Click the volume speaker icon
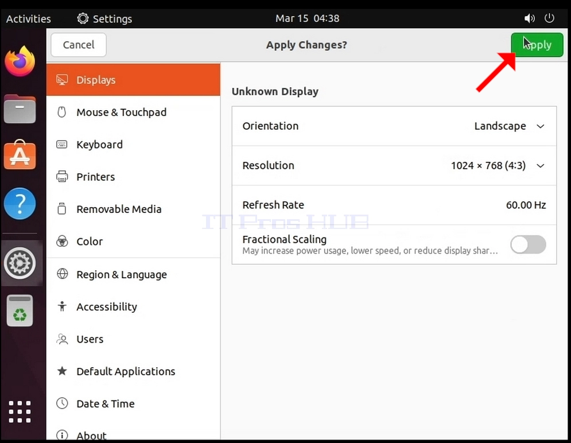The width and height of the screenshot is (571, 443). [529, 18]
